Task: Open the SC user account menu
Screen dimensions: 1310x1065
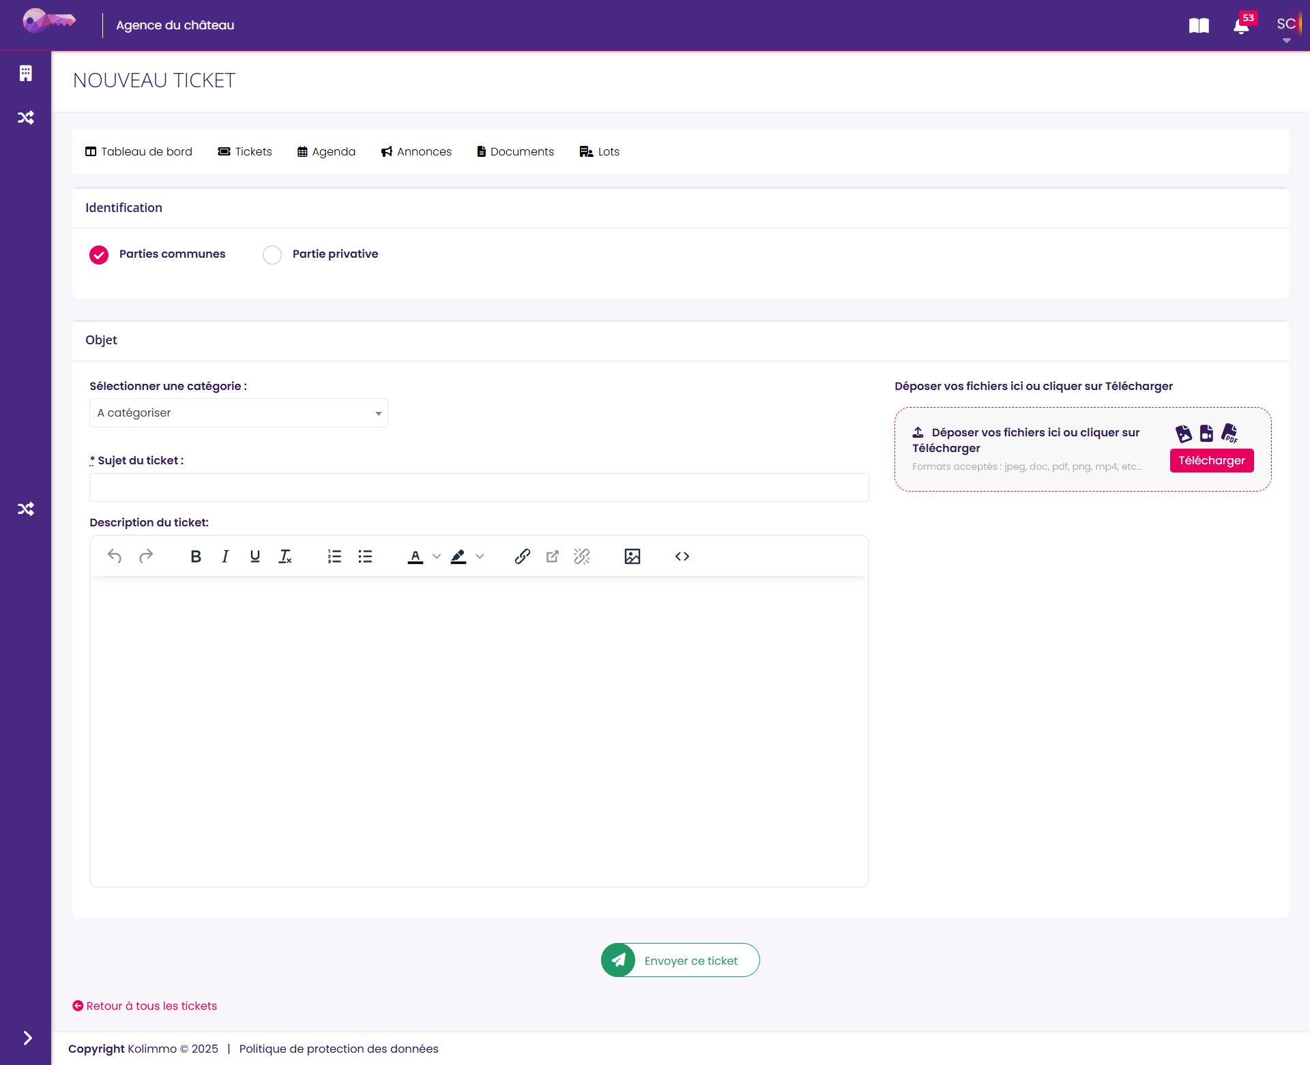Action: 1287,25
